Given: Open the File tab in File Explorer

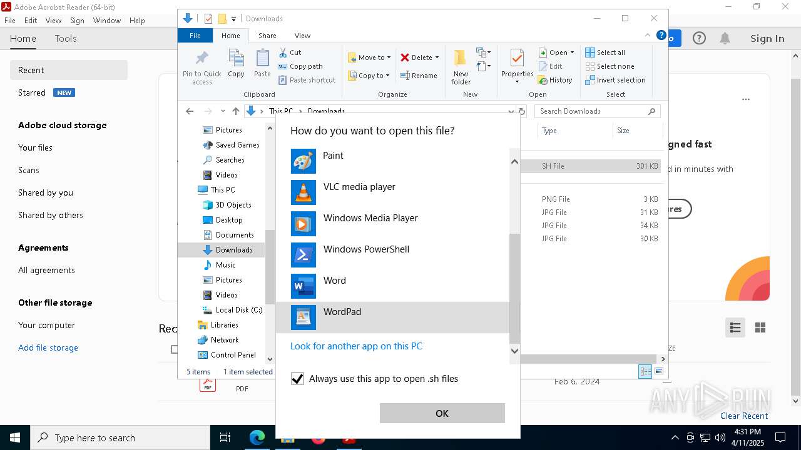Looking at the screenshot, I should pos(195,36).
